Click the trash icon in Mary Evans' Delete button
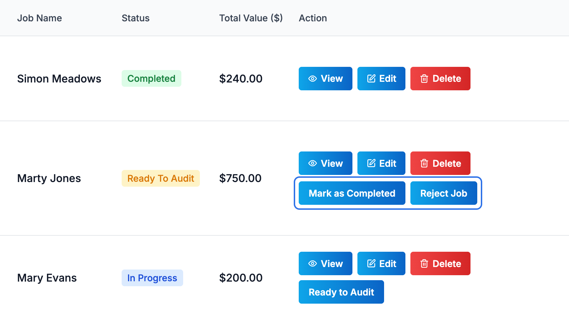569x320 pixels. point(424,263)
